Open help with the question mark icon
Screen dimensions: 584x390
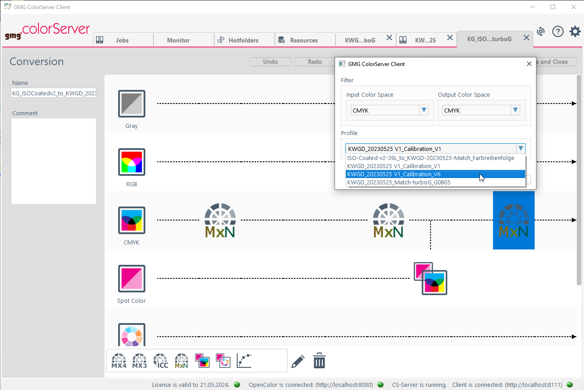click(x=558, y=31)
